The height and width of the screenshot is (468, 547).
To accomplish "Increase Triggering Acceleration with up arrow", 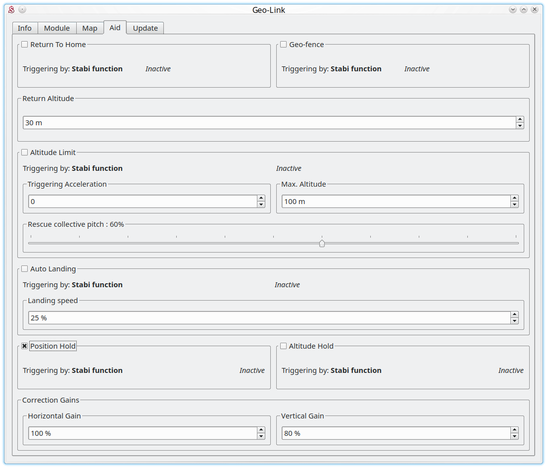I will pos(261,198).
